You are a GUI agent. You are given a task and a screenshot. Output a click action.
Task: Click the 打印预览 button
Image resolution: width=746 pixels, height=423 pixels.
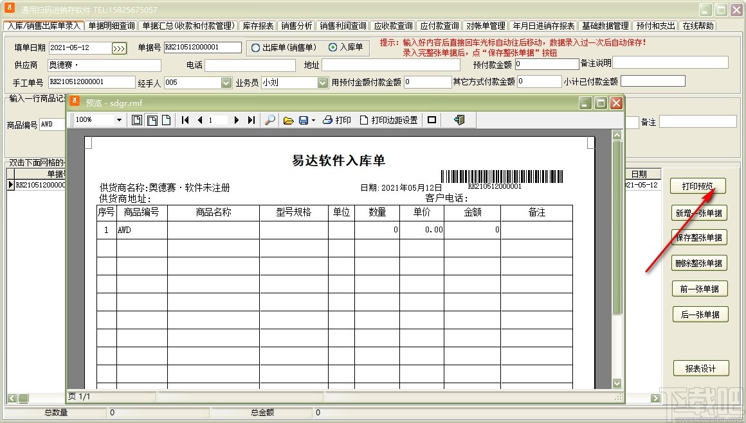click(x=699, y=186)
